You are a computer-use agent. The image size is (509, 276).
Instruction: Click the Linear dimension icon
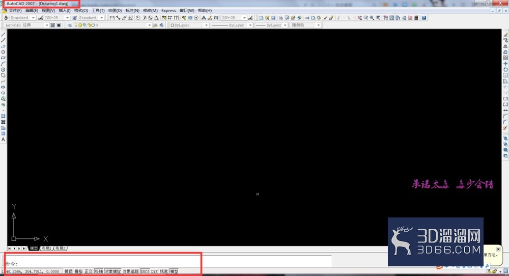tap(112, 18)
